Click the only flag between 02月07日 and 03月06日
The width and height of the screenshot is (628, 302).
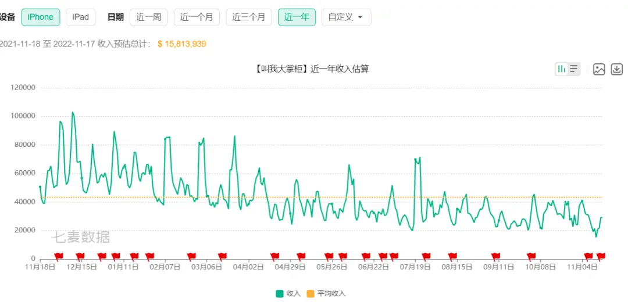(x=191, y=256)
